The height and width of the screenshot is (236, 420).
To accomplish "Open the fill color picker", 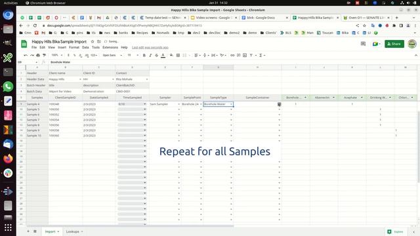I will 171,55.
